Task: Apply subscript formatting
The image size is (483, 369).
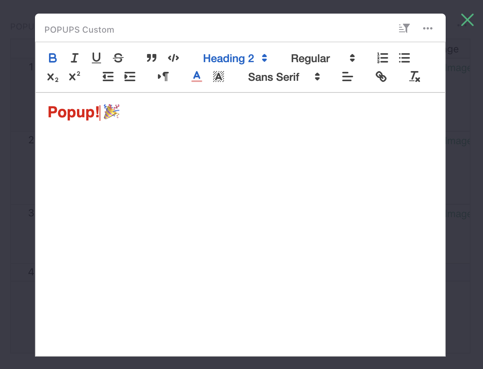Action: 52,77
